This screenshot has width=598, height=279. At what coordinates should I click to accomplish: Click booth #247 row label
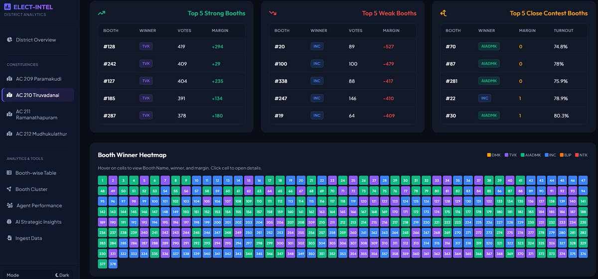[281, 98]
